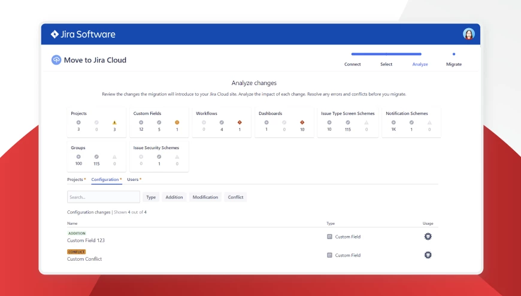Open usage gear for Custom Field 123

click(x=428, y=237)
